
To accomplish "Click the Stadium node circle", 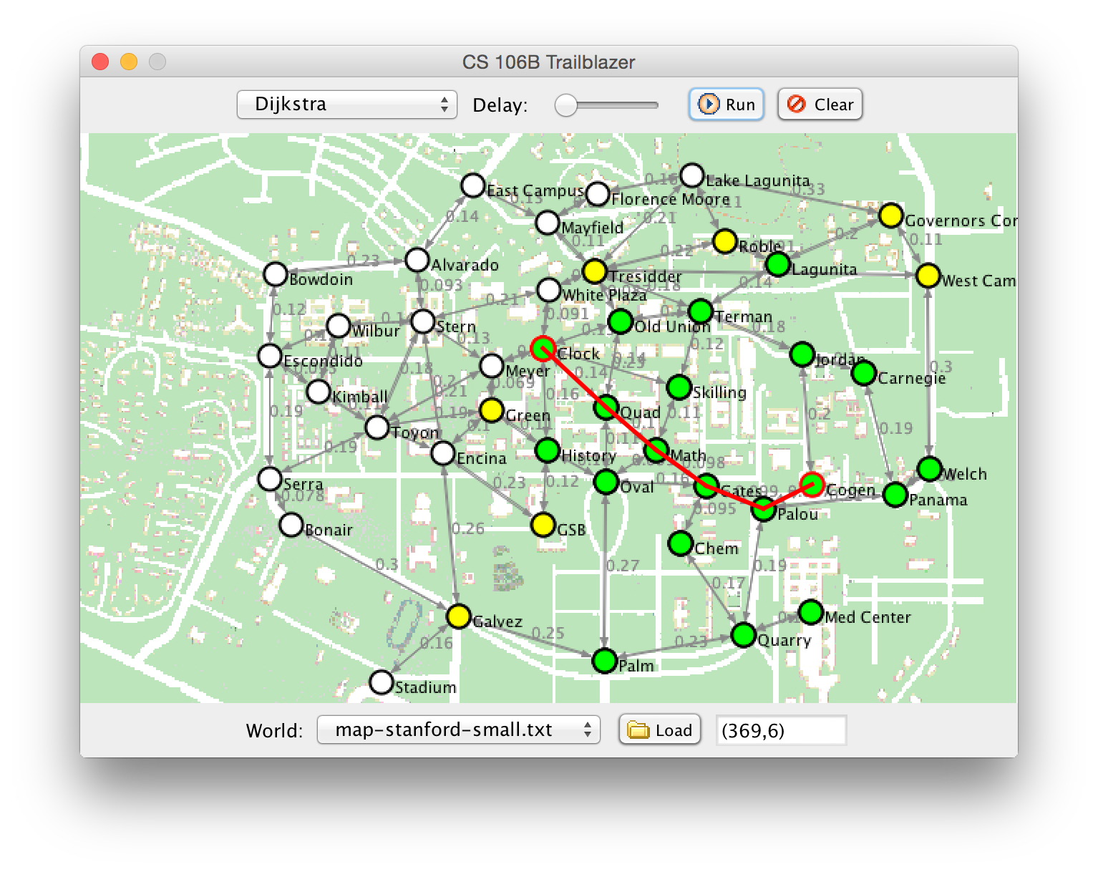I will coord(382,682).
